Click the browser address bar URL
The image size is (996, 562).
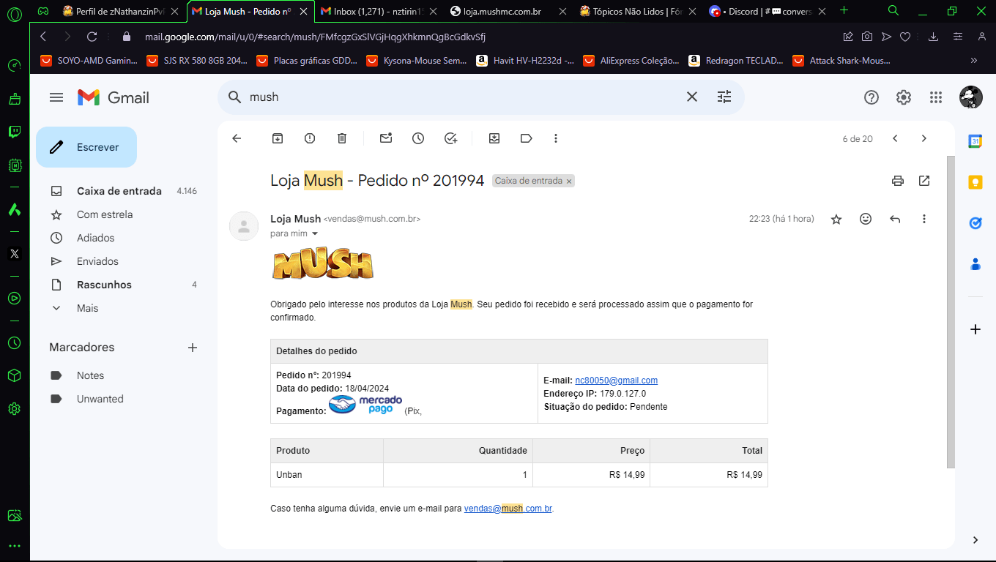tap(315, 37)
